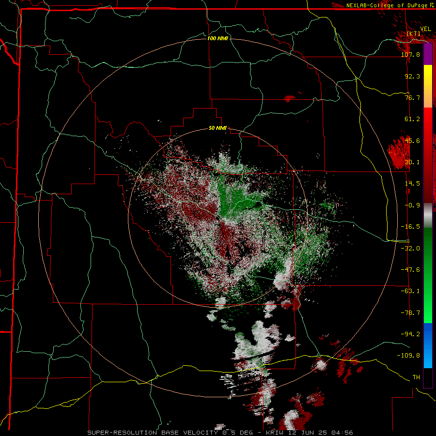Image resolution: width=436 pixels, height=436 pixels.
Task: Pick the gray near-zero color bar segment
Action: (x=428, y=216)
